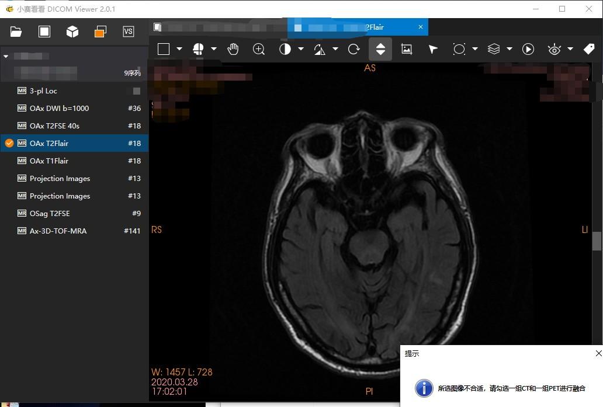This screenshot has height=407, width=603.
Task: Start cine playback of the series
Action: 528,49
